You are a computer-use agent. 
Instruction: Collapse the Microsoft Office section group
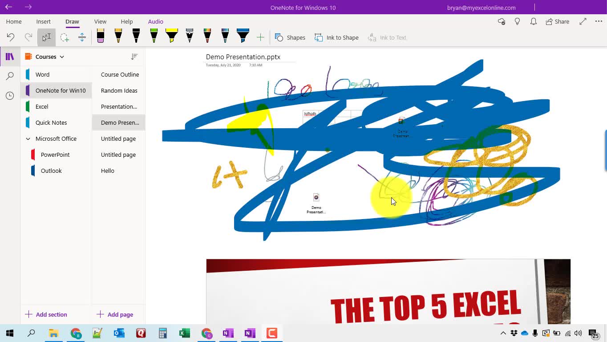pyautogui.click(x=28, y=139)
